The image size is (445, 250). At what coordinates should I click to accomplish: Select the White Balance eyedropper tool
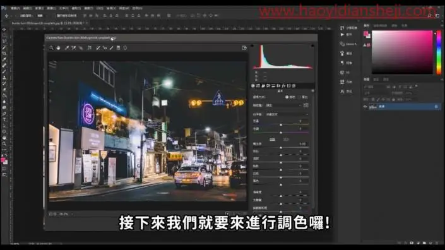coord(67,48)
